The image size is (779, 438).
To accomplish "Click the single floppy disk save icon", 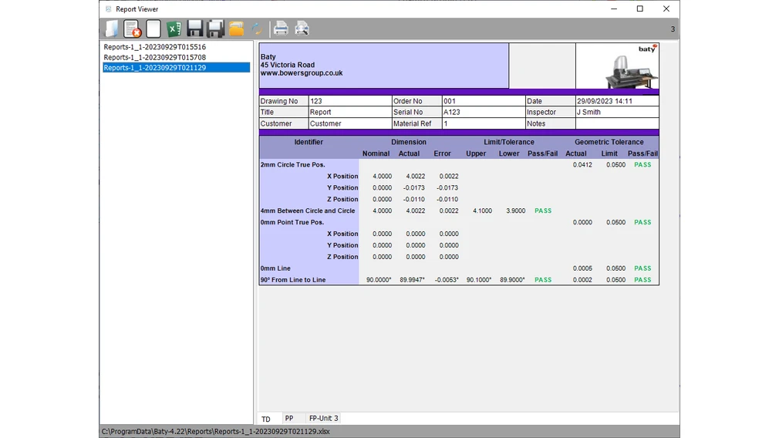I will point(194,29).
